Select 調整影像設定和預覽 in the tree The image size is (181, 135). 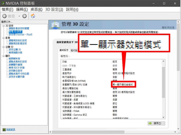(19, 29)
